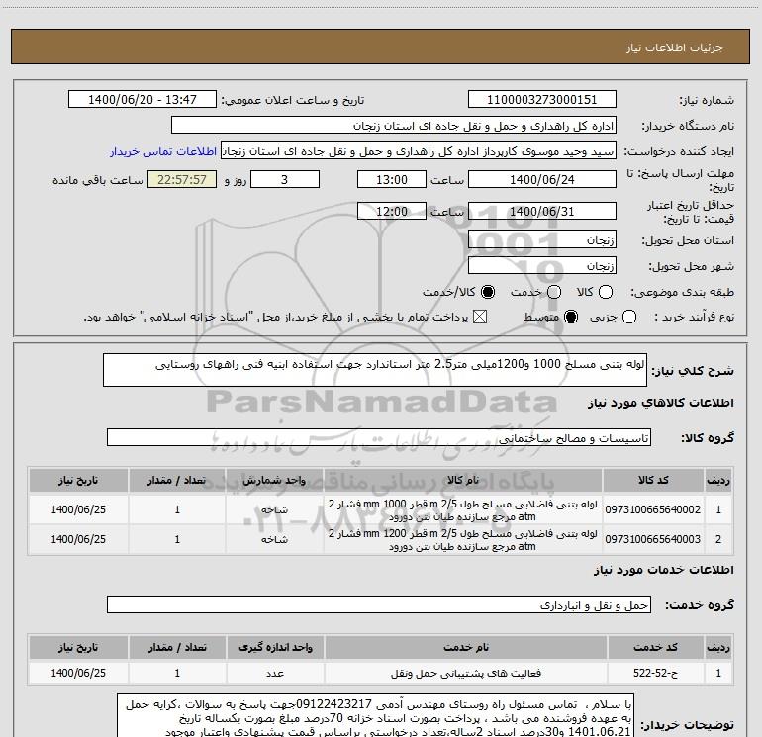Click the service row need date 1400/06/25
This screenshot has width=762, height=737.
[x=78, y=673]
